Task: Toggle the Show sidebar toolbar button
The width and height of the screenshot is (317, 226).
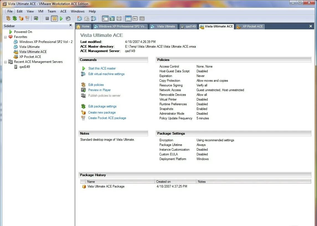Action: pyautogui.click(x=105, y=19)
